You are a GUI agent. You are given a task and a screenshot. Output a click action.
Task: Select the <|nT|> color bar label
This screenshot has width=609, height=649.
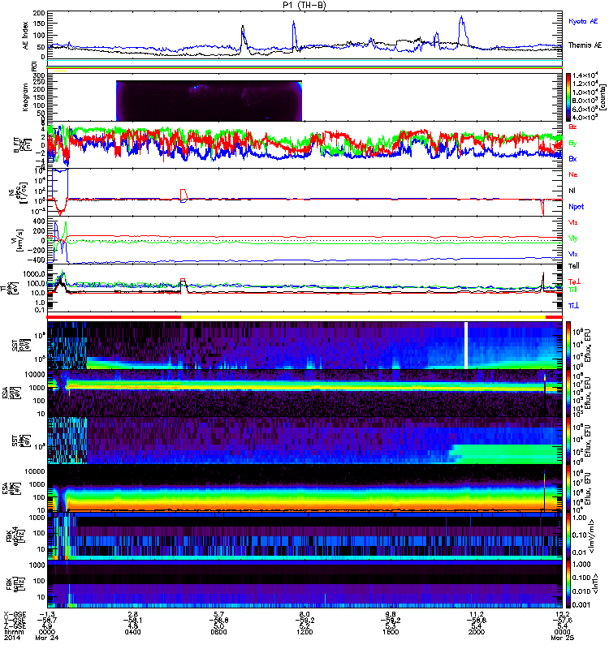(597, 584)
